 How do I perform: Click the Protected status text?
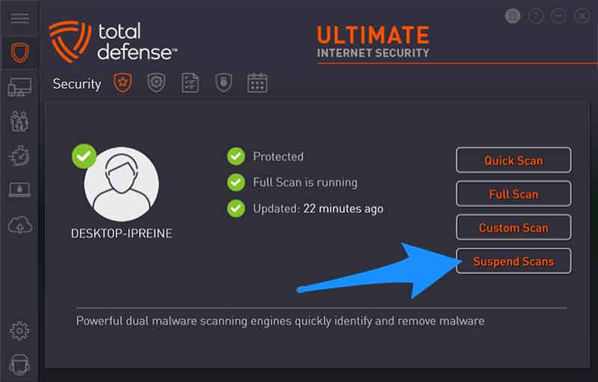(278, 156)
